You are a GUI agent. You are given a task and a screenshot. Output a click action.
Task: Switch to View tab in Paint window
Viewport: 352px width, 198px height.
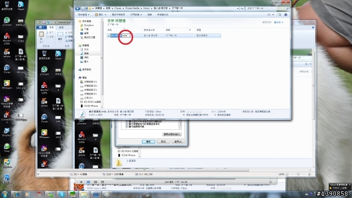61,28
